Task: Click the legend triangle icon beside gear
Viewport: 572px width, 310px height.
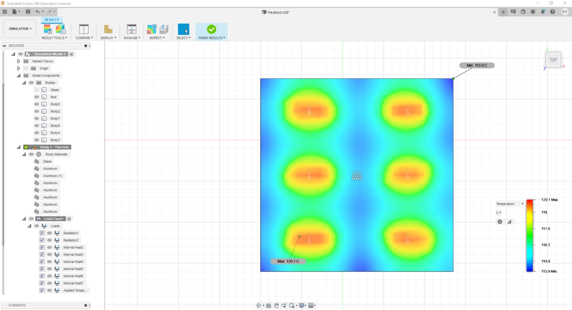Action: click(x=509, y=221)
